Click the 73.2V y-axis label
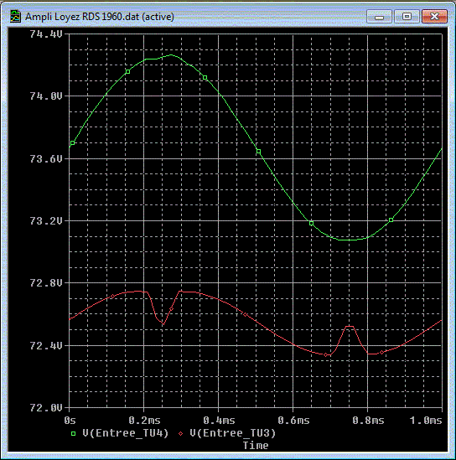The height and width of the screenshot is (460, 456). (46, 221)
